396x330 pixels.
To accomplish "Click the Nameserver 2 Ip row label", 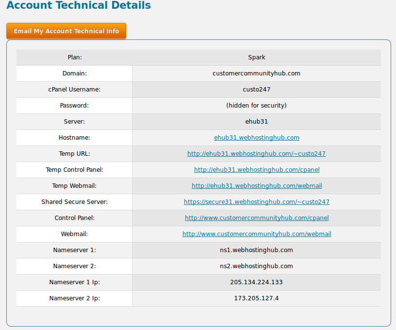I will coord(74,298).
